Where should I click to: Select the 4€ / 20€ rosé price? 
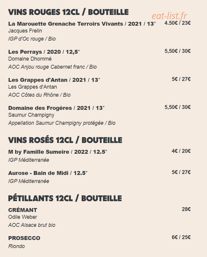coord(181,151)
